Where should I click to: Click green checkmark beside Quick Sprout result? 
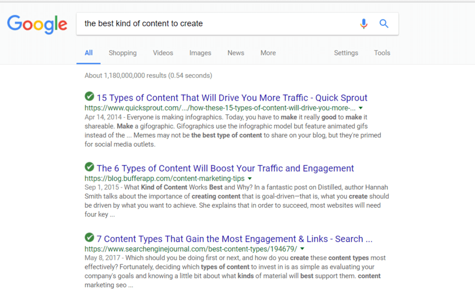coord(90,96)
